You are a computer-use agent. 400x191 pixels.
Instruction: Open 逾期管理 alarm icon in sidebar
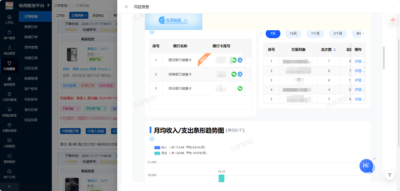click(9, 78)
